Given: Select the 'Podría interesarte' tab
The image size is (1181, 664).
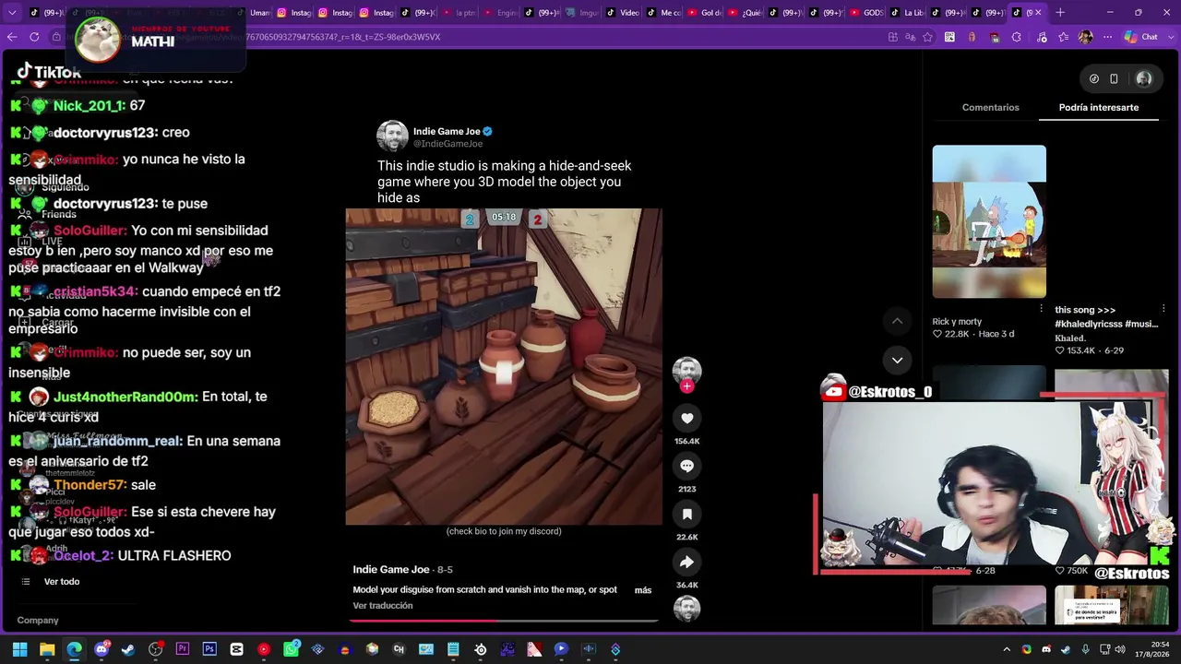Looking at the screenshot, I should tap(1099, 108).
